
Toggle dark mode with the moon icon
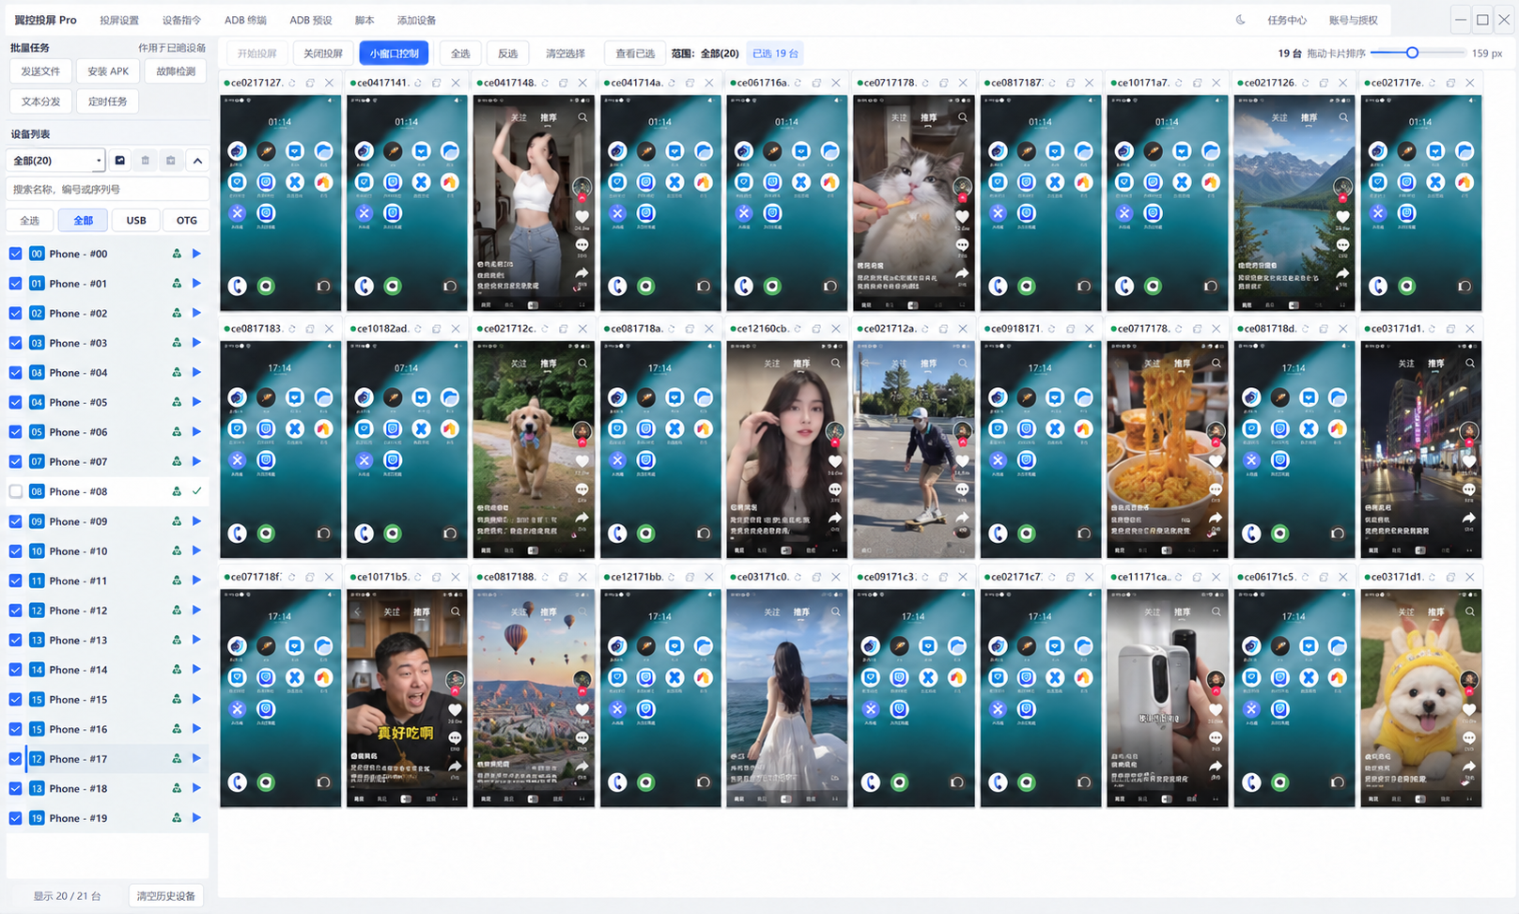1240,20
